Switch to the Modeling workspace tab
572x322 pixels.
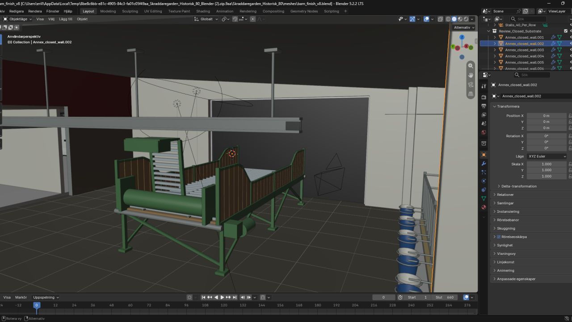pos(108,11)
